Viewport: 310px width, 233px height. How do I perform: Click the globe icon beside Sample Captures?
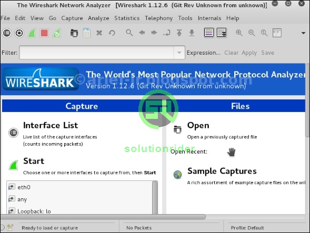tap(177, 175)
